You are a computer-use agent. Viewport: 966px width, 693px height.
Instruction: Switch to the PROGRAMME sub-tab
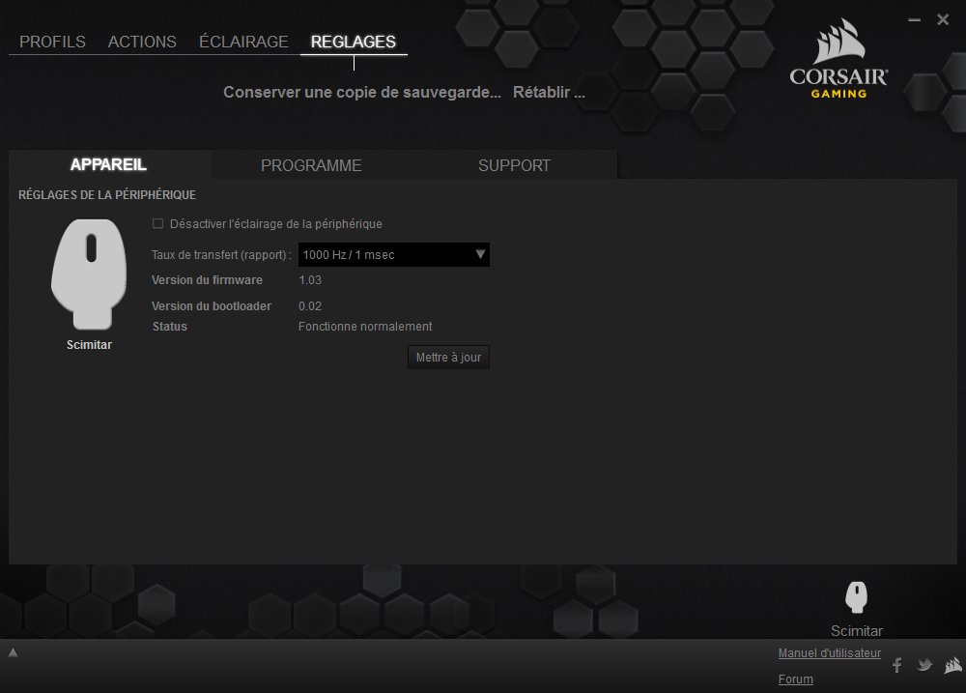(x=311, y=165)
